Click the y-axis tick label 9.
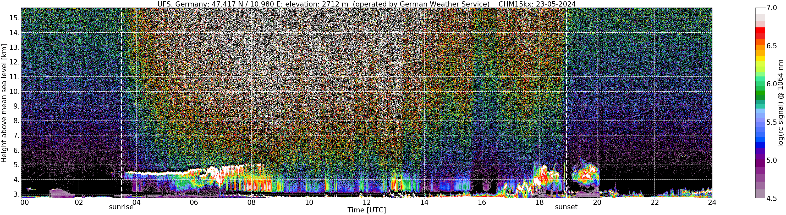 (17, 106)
